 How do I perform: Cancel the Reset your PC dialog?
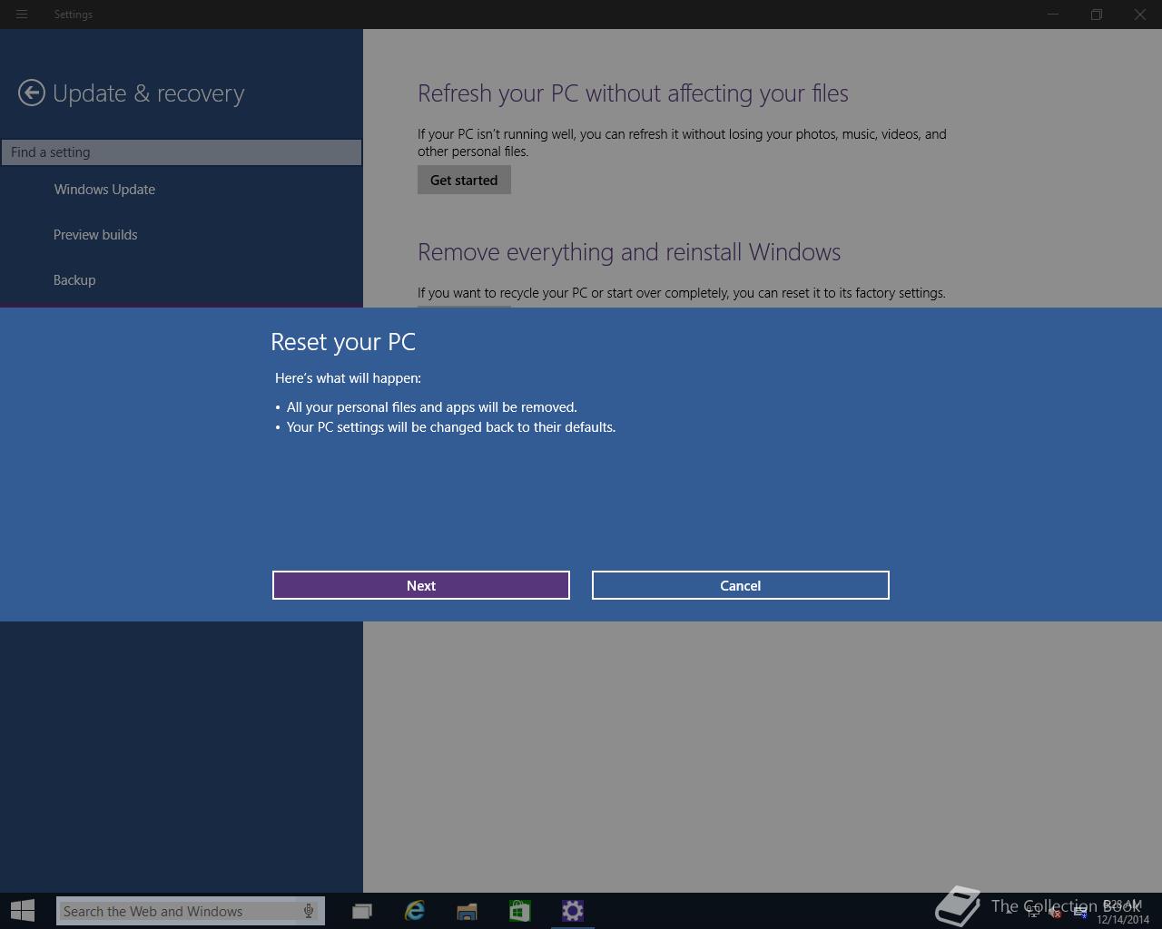pos(741,585)
